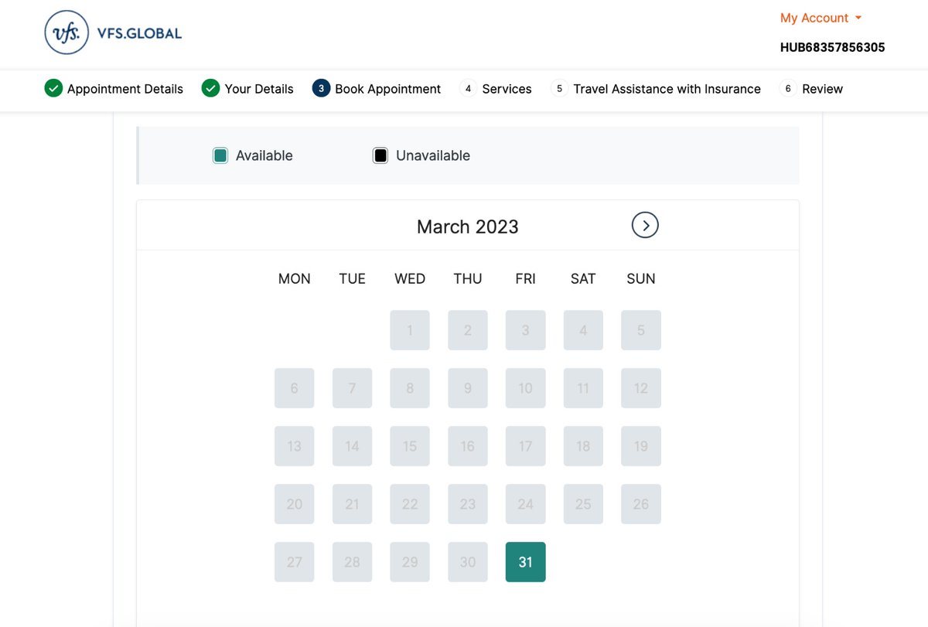Viewport: 928px width, 627px height.
Task: Click unavailable date 9
Action: tap(468, 388)
